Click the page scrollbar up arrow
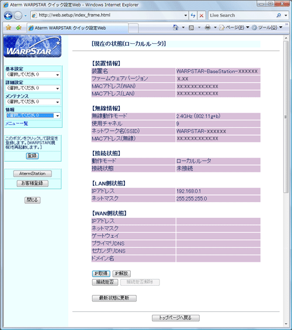Image resolution: width=292 pixels, height=330 pixels. pyautogui.click(x=286, y=38)
